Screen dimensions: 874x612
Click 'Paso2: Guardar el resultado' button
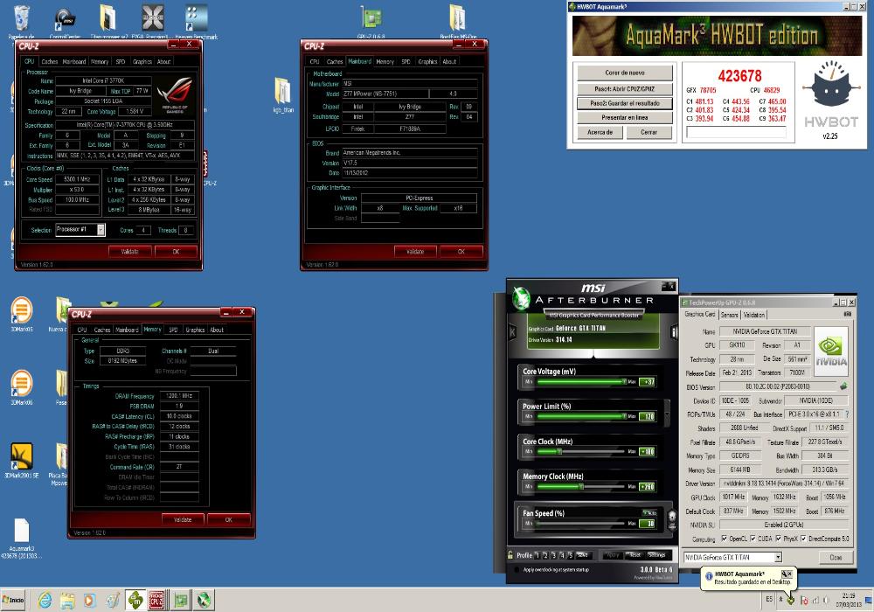coord(625,103)
